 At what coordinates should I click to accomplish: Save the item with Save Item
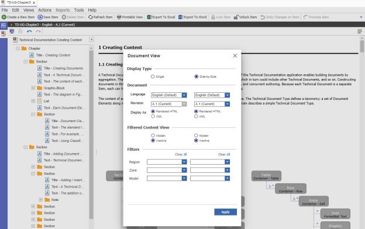(48, 17)
